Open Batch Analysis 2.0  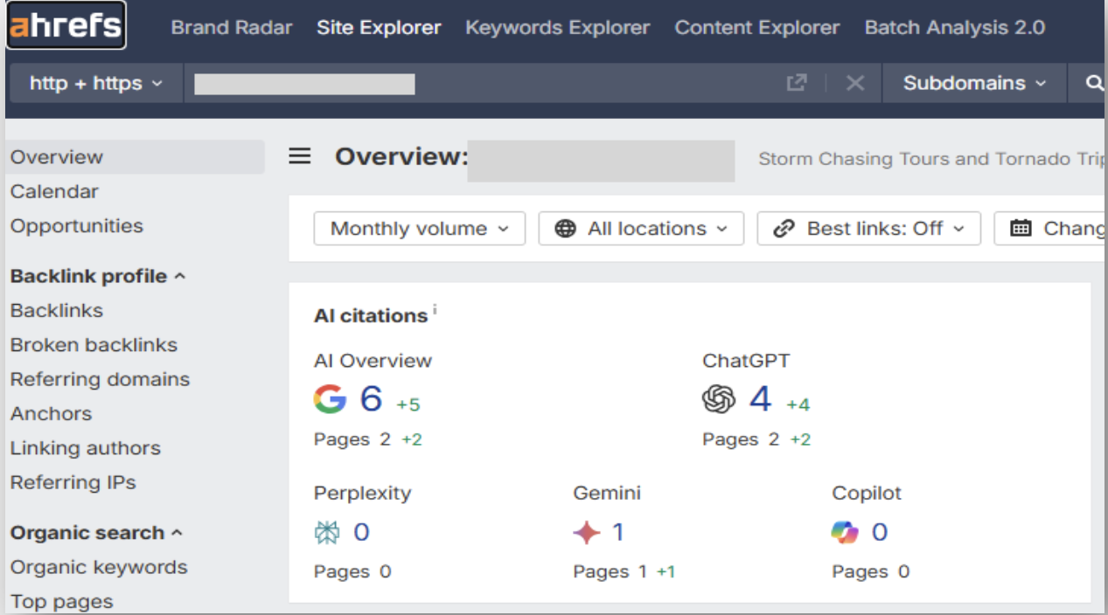pyautogui.click(x=954, y=27)
